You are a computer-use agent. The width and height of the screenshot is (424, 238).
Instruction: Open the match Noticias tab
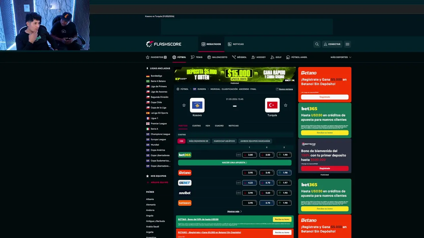coord(234,126)
